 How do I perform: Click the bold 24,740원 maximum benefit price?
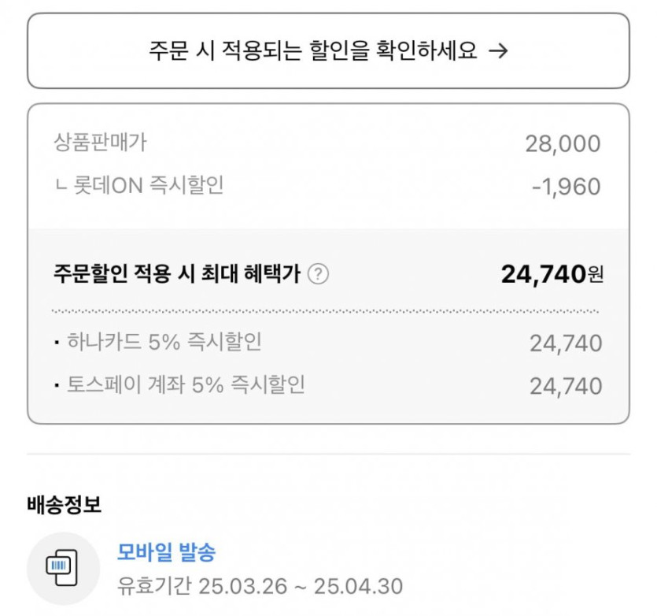(x=552, y=274)
